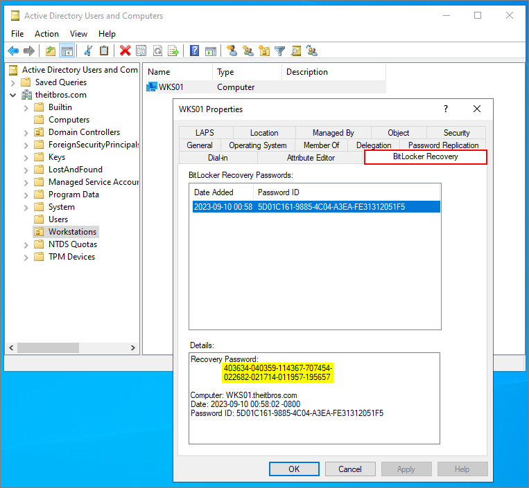This screenshot has width=529, height=488.
Task: Switch to the Delegation tab
Action: pyautogui.click(x=374, y=145)
